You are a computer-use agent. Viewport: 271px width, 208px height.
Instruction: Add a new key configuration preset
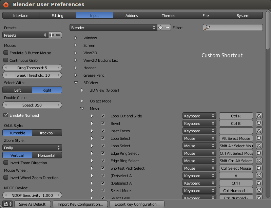160,28
